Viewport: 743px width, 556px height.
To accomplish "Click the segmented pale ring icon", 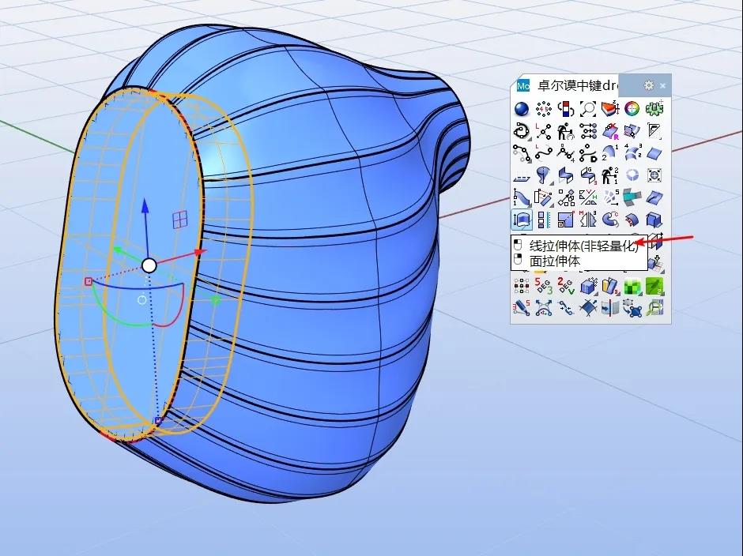I will (632, 175).
